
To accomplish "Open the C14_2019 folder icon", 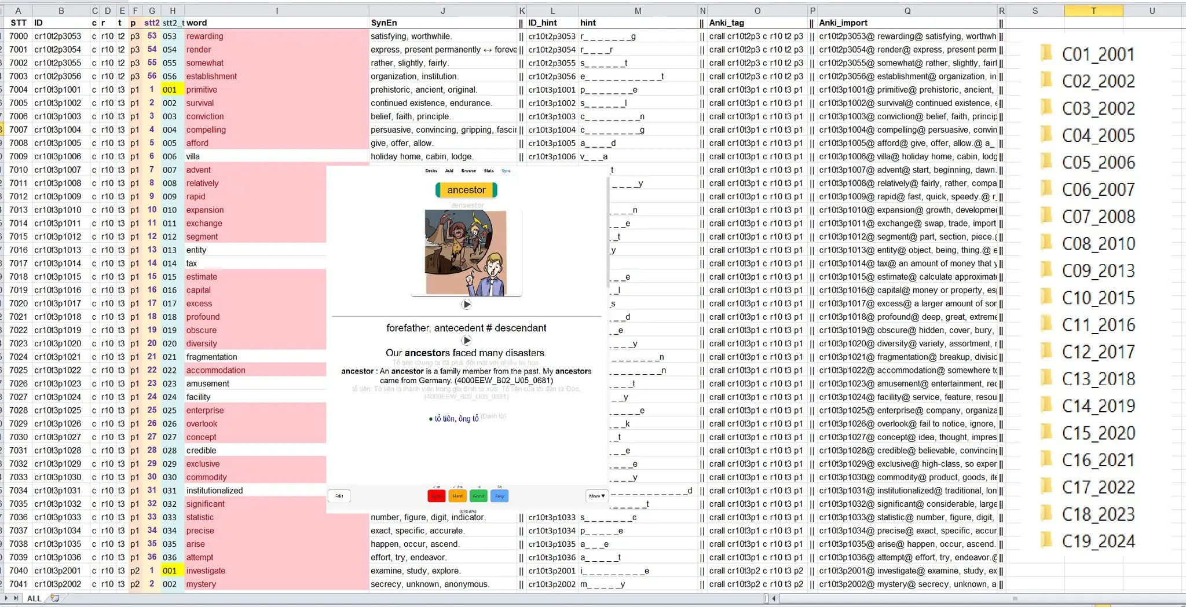I will tap(1046, 405).
